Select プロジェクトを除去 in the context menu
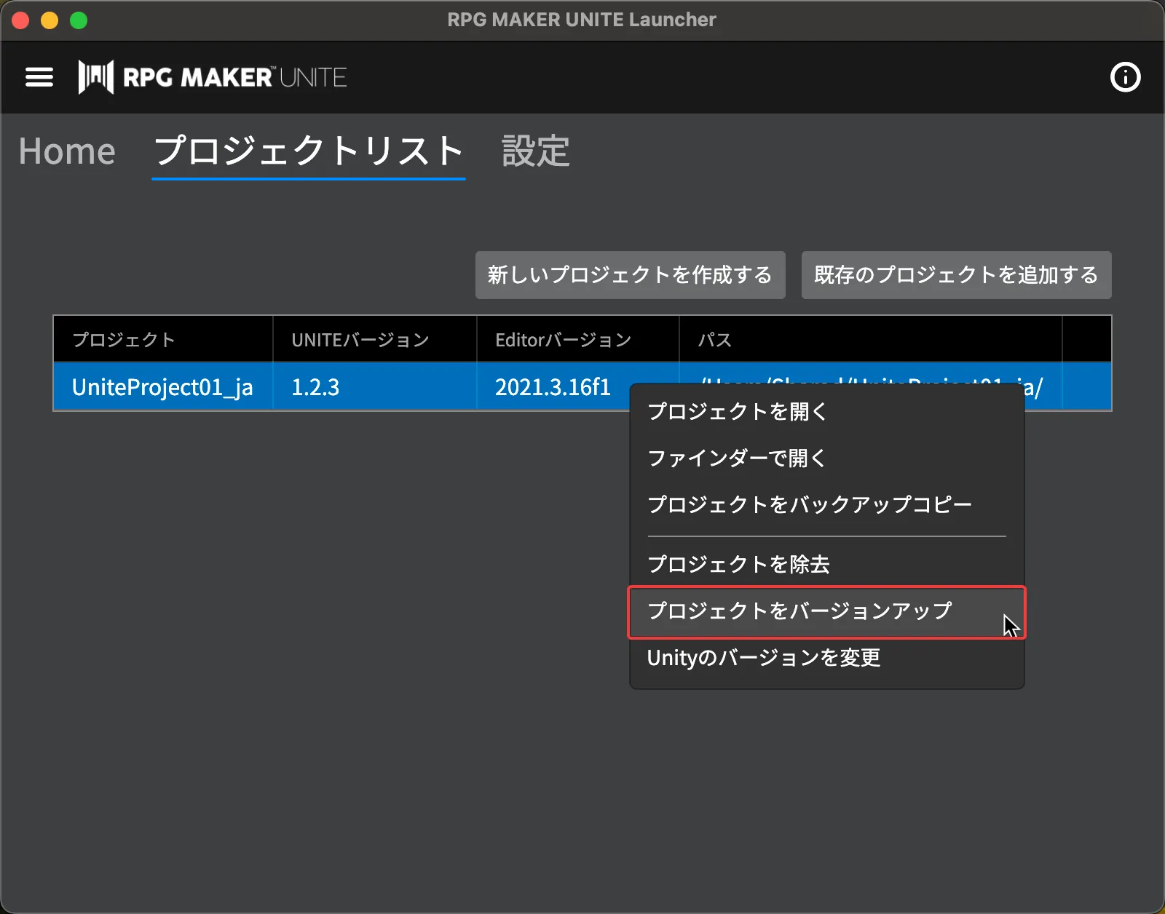 pyautogui.click(x=738, y=565)
